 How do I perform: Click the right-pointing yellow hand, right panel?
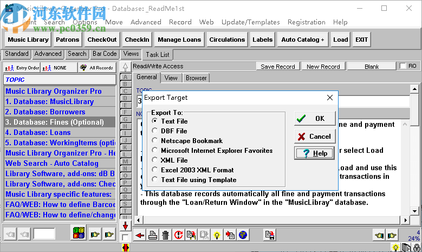(x=392, y=236)
